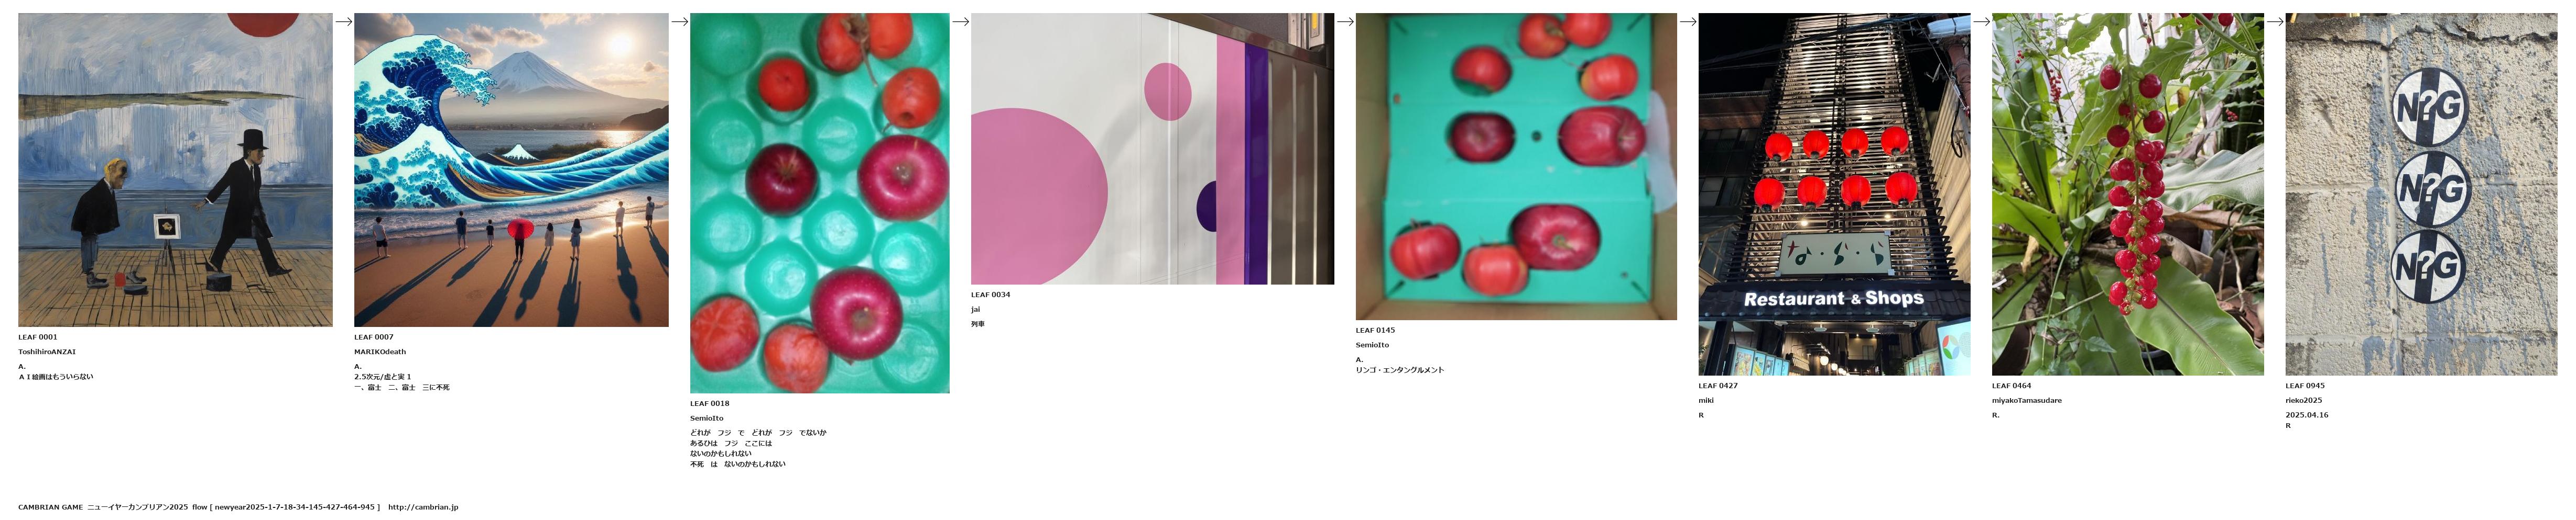Open the pink circles train image

pyautogui.click(x=1152, y=149)
